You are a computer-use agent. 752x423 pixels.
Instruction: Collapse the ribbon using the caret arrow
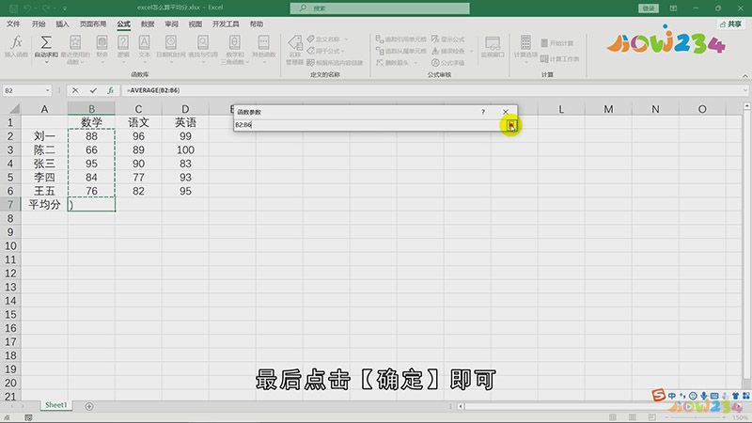(744, 76)
